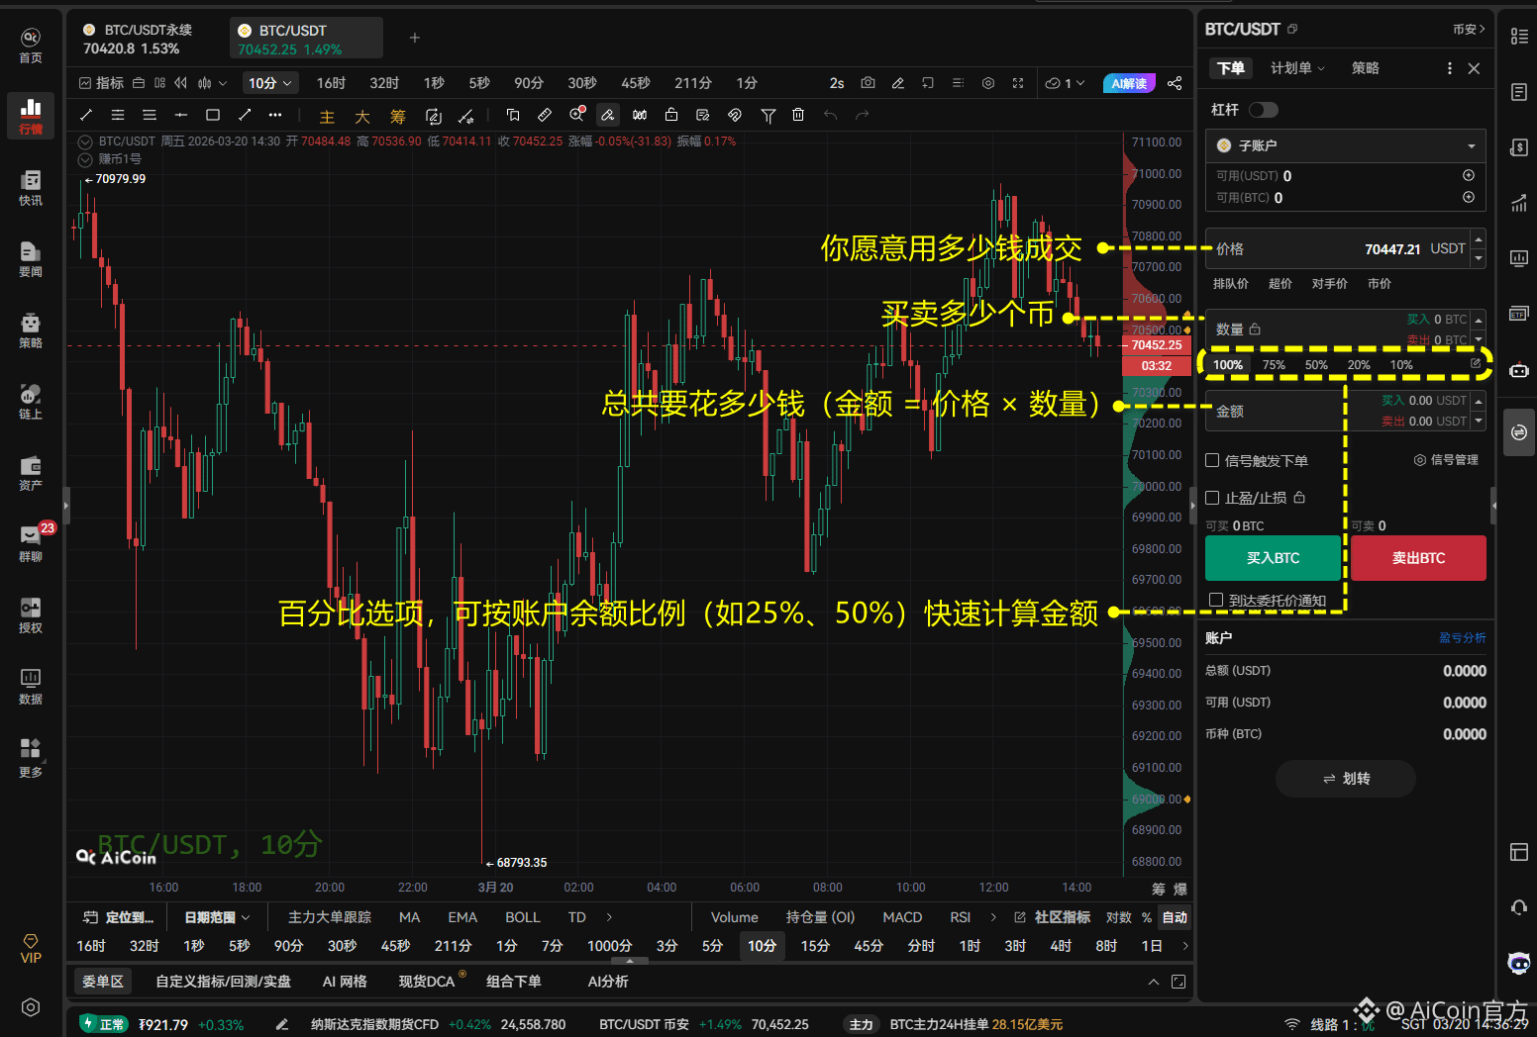The height and width of the screenshot is (1037, 1537).
Task: Check the 信号触发下单 checkbox
Action: (x=1212, y=460)
